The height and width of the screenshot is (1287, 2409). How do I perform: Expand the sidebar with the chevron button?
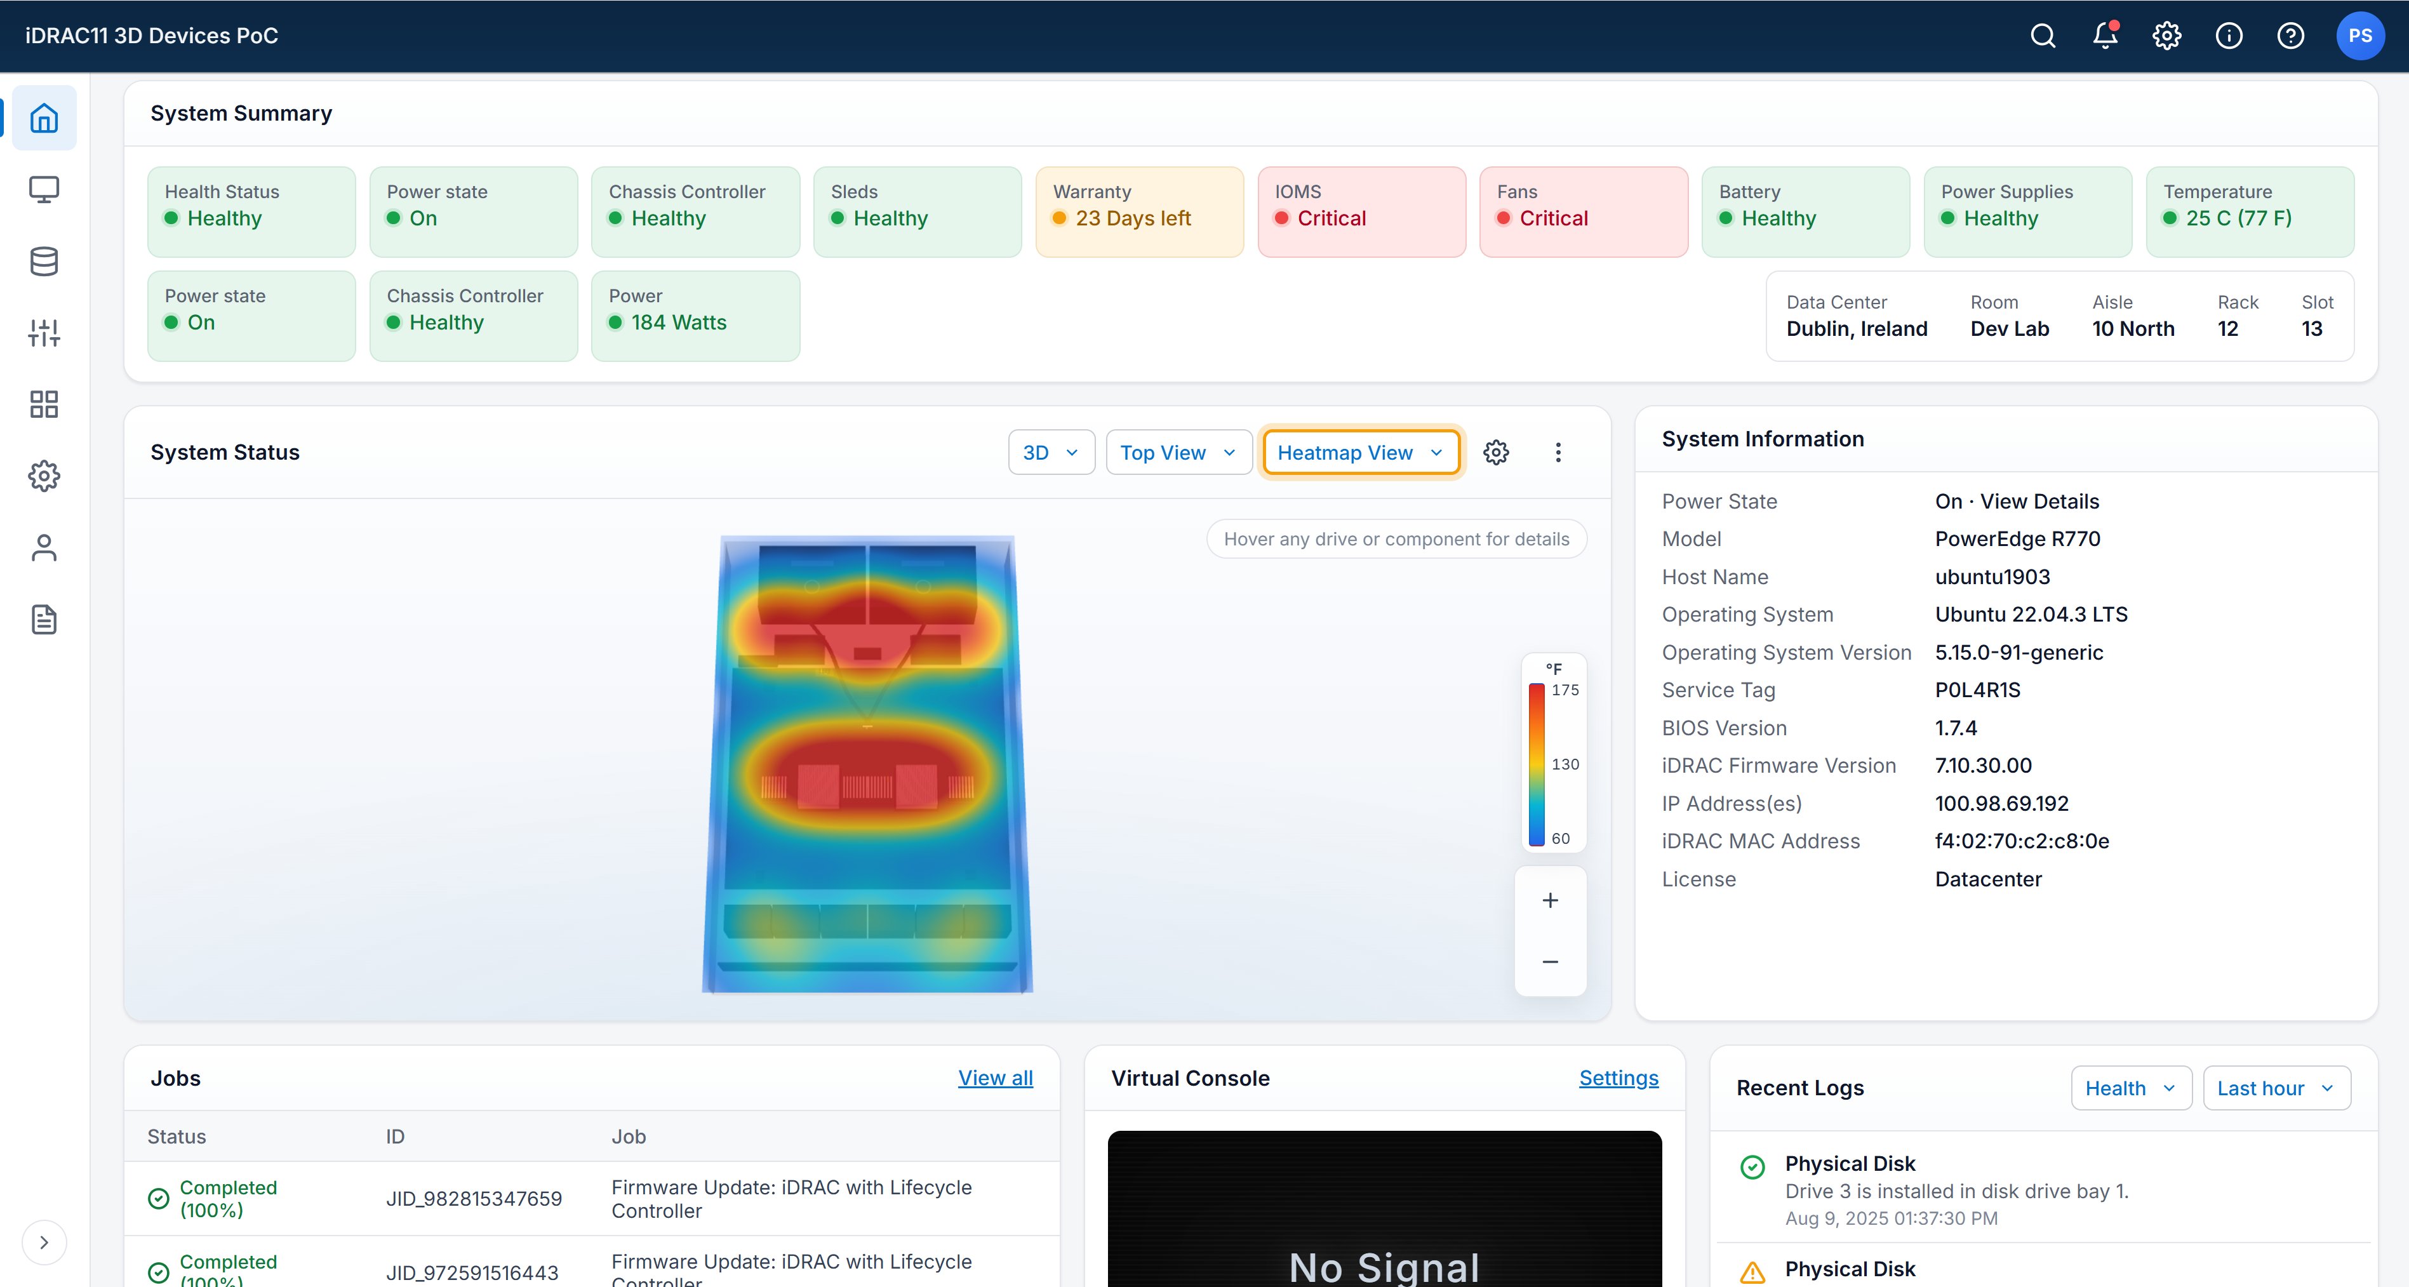coord(44,1242)
